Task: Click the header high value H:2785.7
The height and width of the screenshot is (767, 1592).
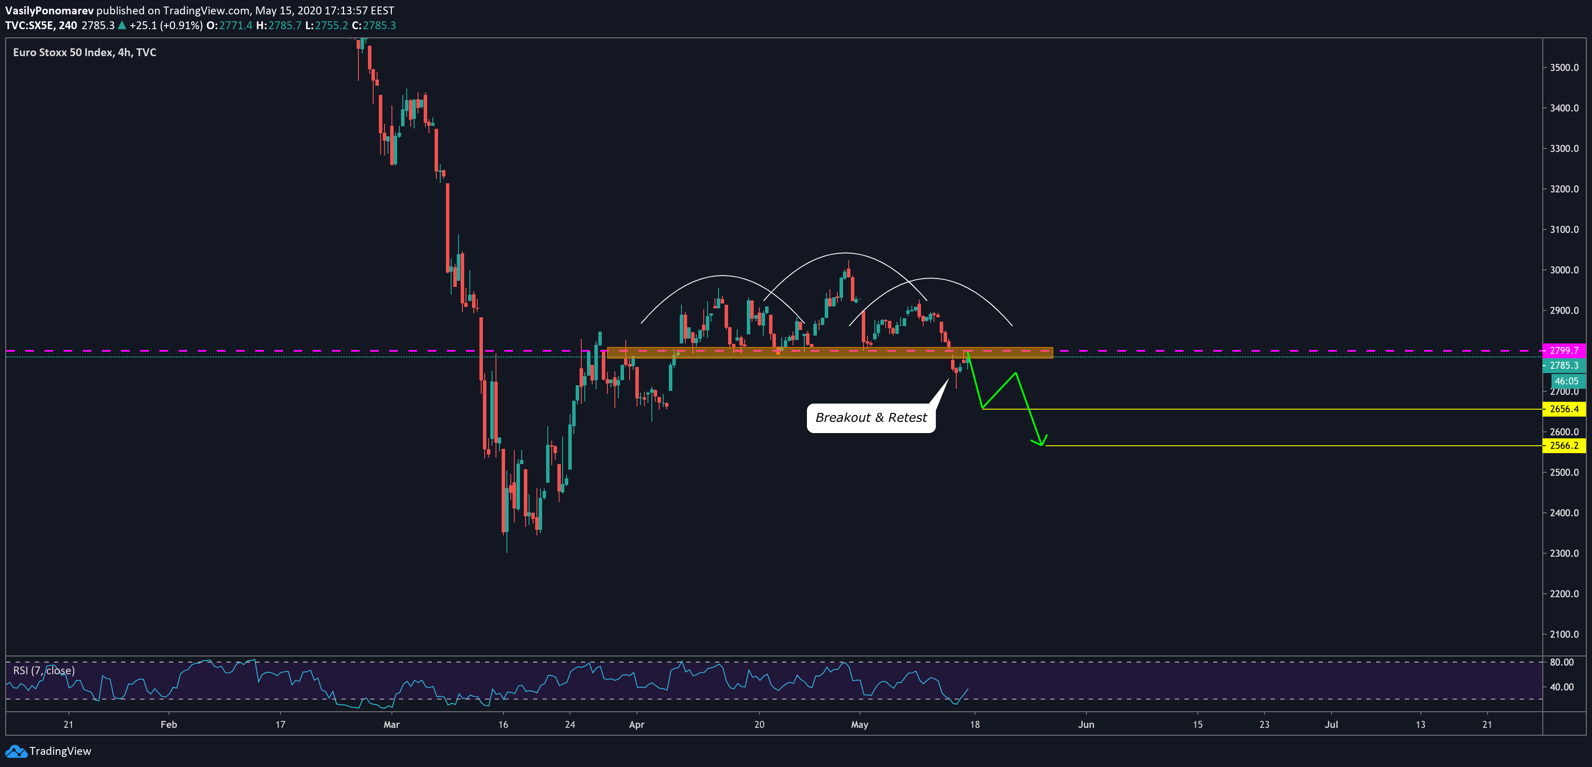Action: point(279,25)
